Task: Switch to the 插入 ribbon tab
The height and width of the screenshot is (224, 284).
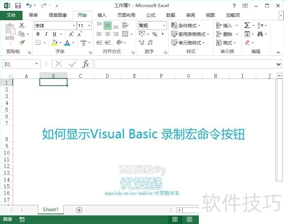Action: 102,15
